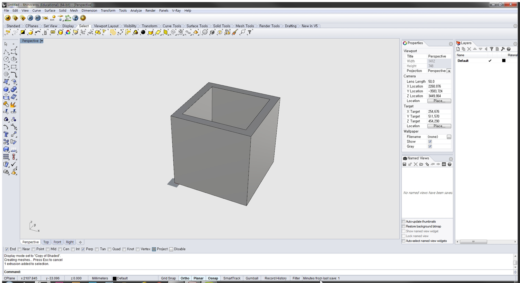Enable the Cen osnap checkbox
Screen dimensions: 520x283
[60, 249]
